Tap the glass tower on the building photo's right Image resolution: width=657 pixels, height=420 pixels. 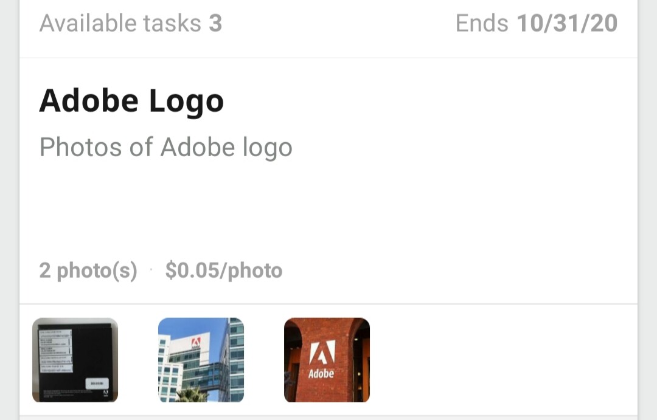coord(232,360)
